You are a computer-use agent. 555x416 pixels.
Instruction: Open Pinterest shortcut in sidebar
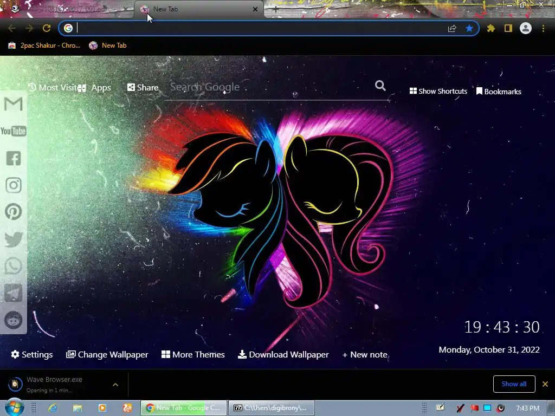pos(14,212)
